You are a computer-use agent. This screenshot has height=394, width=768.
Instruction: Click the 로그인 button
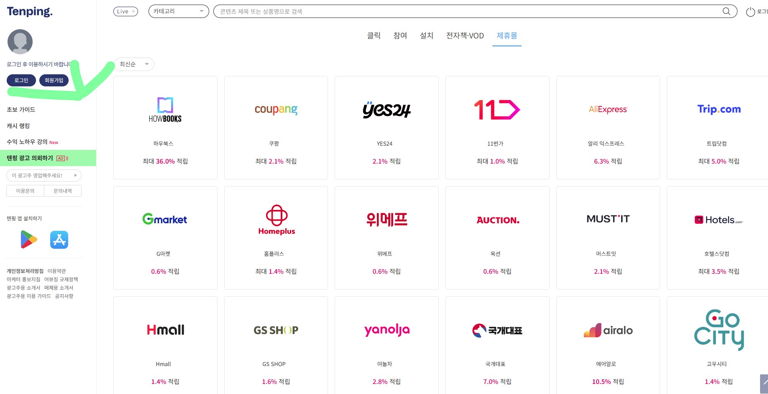click(21, 80)
